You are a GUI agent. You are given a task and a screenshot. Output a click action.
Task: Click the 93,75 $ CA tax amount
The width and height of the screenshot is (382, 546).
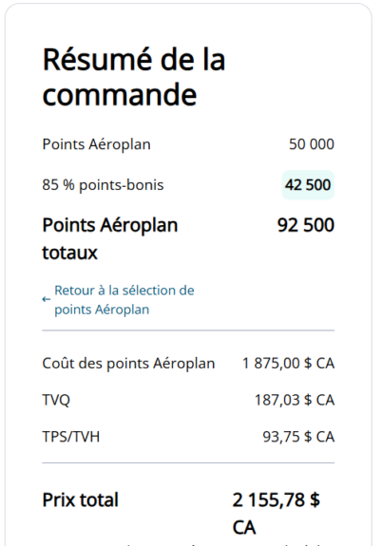298,437
